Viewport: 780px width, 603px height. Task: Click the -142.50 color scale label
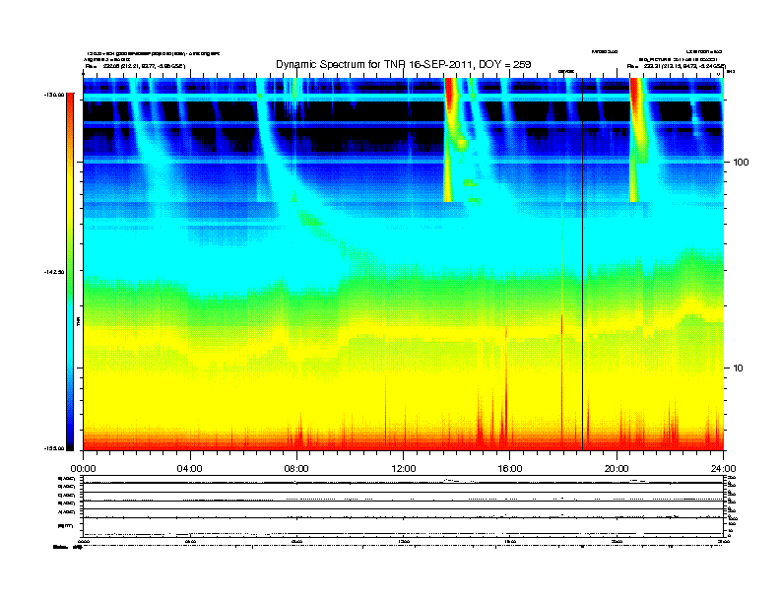pos(54,272)
